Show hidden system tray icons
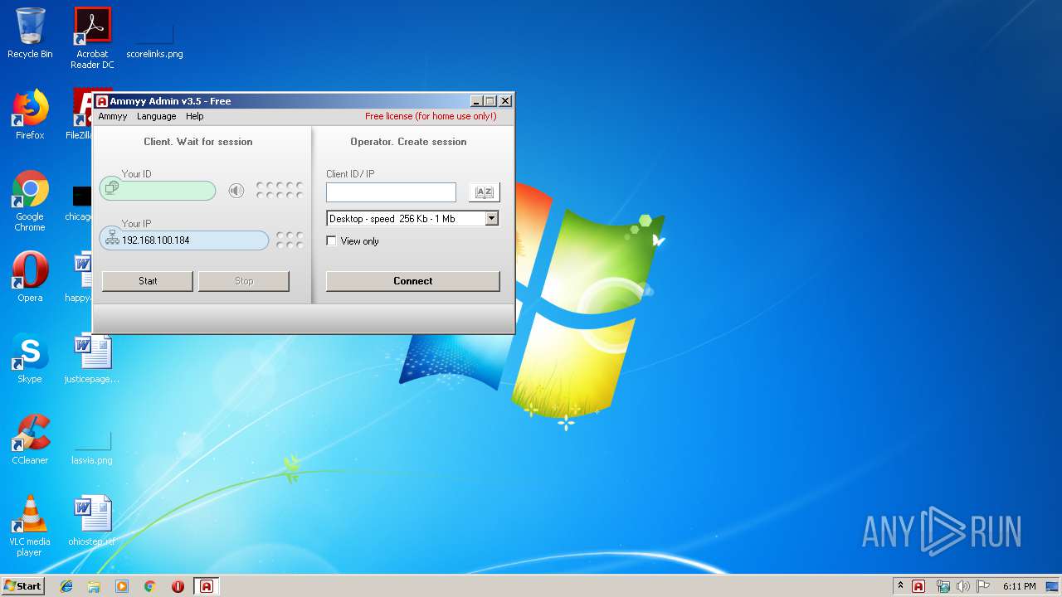This screenshot has height=597, width=1062. click(x=900, y=585)
